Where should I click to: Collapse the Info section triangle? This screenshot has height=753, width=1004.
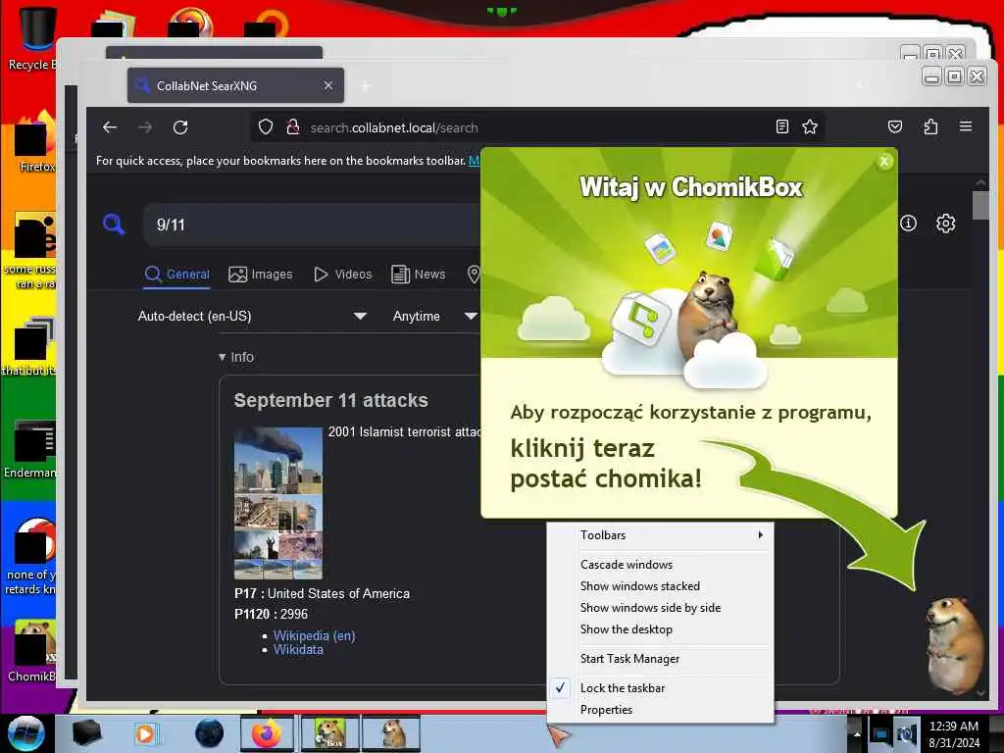(x=222, y=357)
